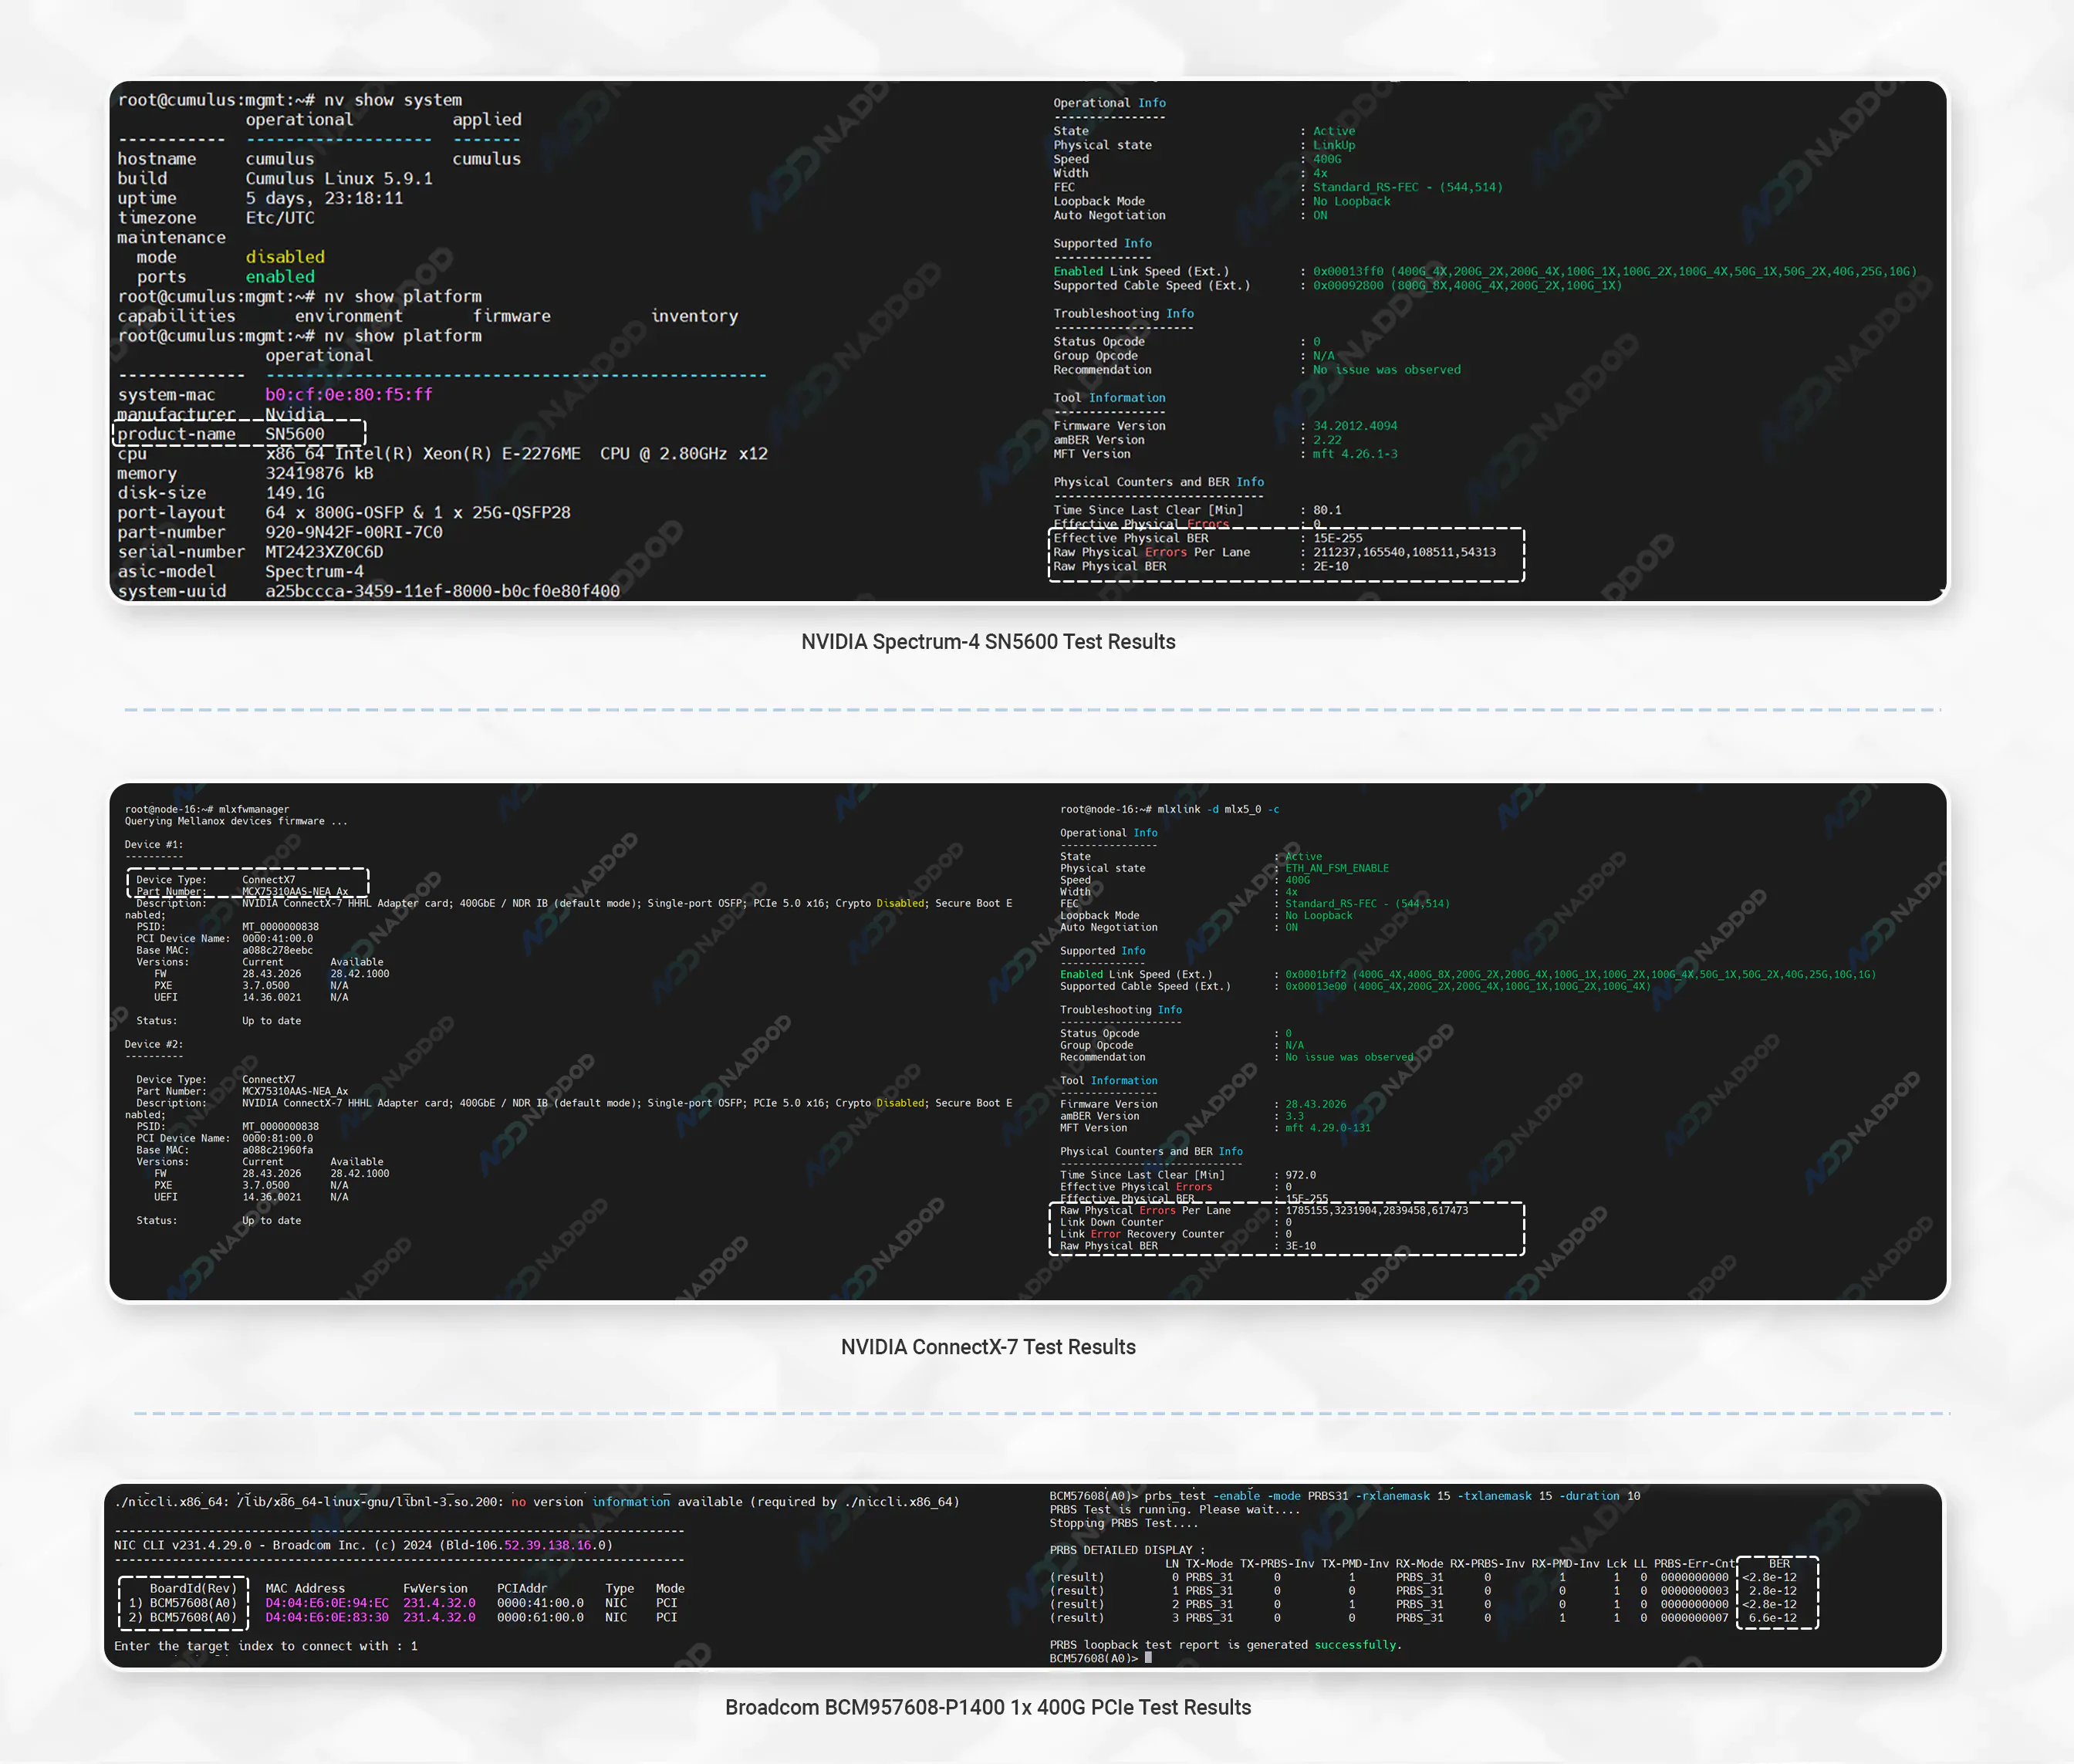The width and height of the screenshot is (2074, 1764).
Task: Click the product-name value "SN5600"
Action: tap(295, 434)
